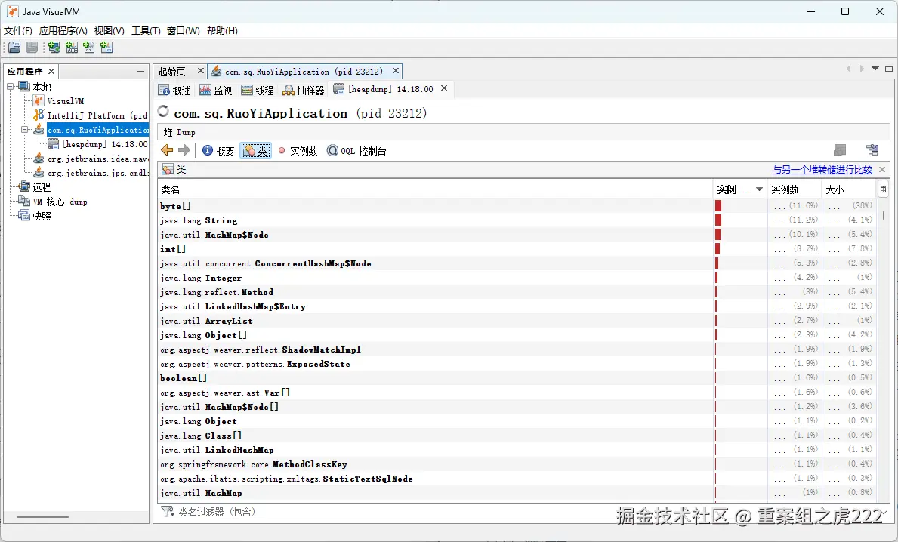Click the 类名 column header
The image size is (898, 542).
435,189
